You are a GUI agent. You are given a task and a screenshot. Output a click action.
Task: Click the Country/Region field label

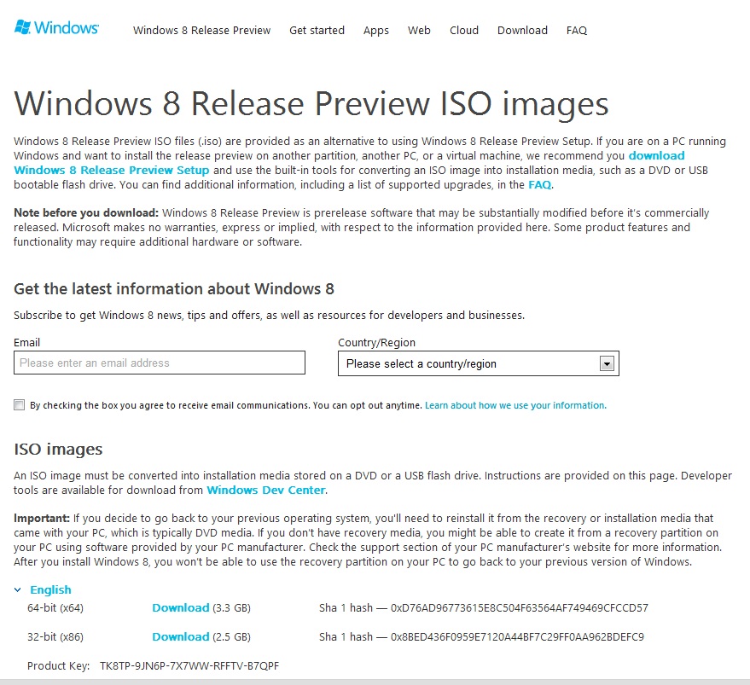(377, 343)
